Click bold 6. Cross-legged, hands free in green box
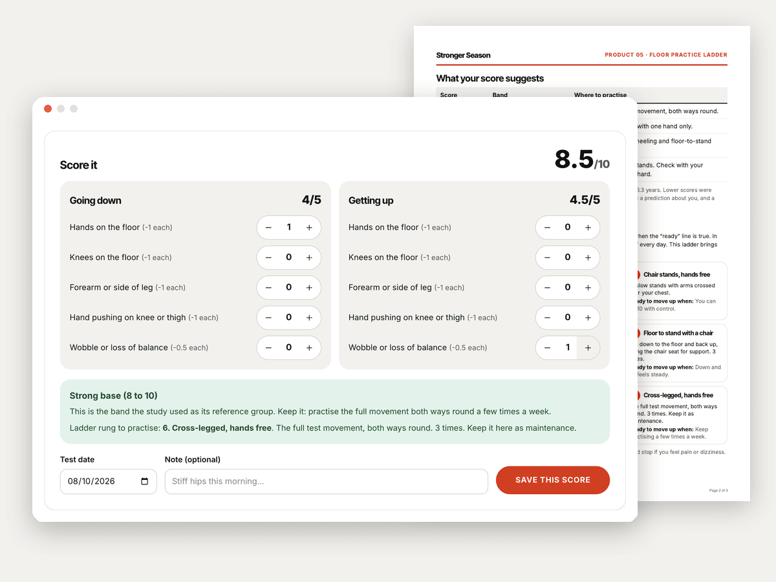776x582 pixels. [217, 428]
